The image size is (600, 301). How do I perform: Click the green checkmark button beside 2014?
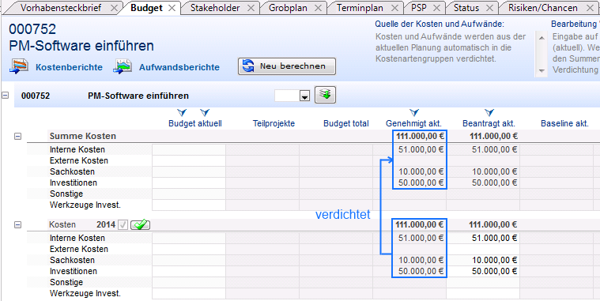[x=140, y=225]
